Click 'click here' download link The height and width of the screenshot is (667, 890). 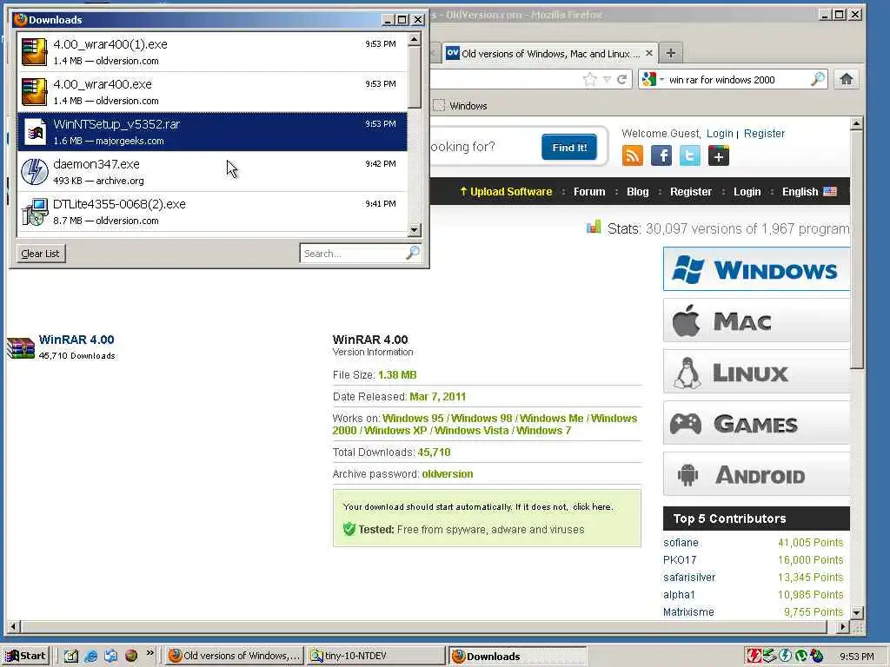point(591,507)
